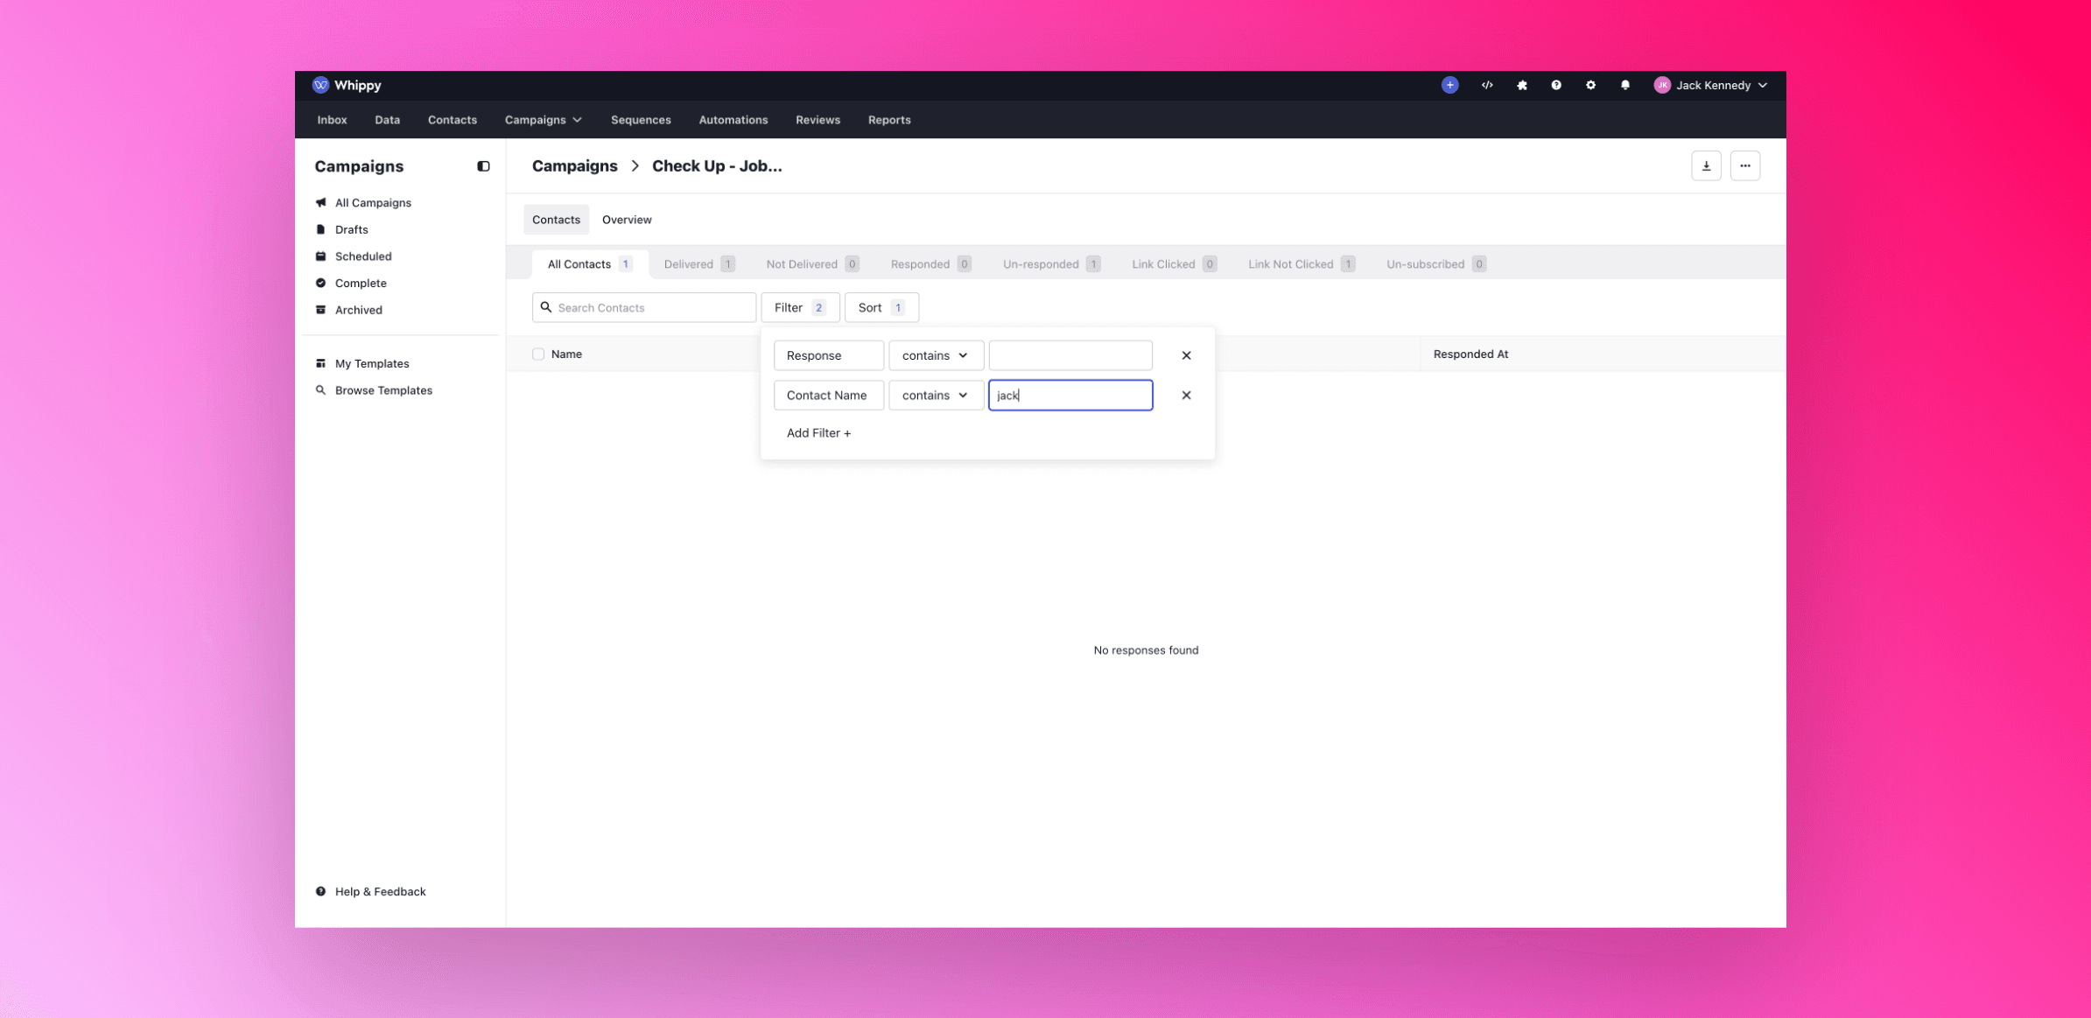Open the contains dropdown for Contact Name filter

(936, 395)
